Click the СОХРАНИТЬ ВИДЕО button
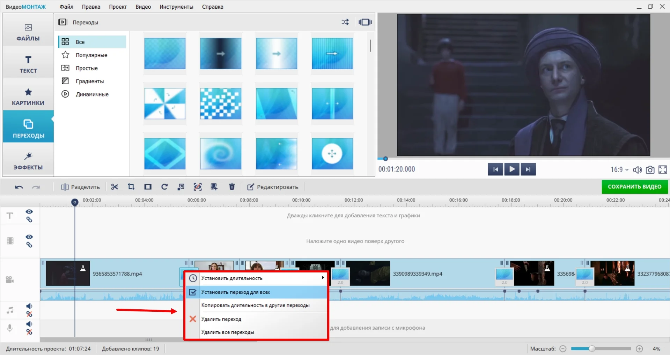 pyautogui.click(x=634, y=187)
